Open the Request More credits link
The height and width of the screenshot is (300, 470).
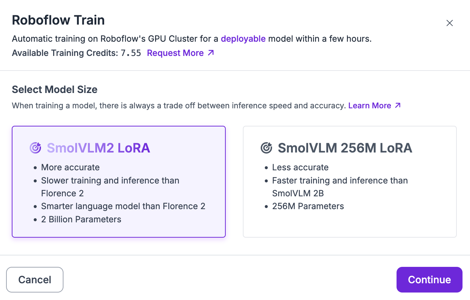(180, 53)
